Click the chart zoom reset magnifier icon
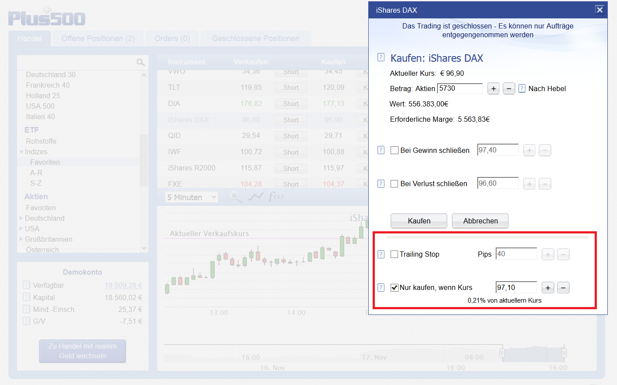This screenshot has height=385, width=617. [x=236, y=197]
